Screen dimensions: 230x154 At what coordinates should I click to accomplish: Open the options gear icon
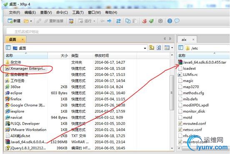(x=160, y=21)
